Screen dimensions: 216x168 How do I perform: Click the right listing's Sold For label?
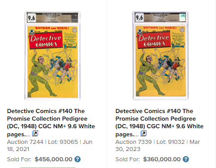pos(128,160)
